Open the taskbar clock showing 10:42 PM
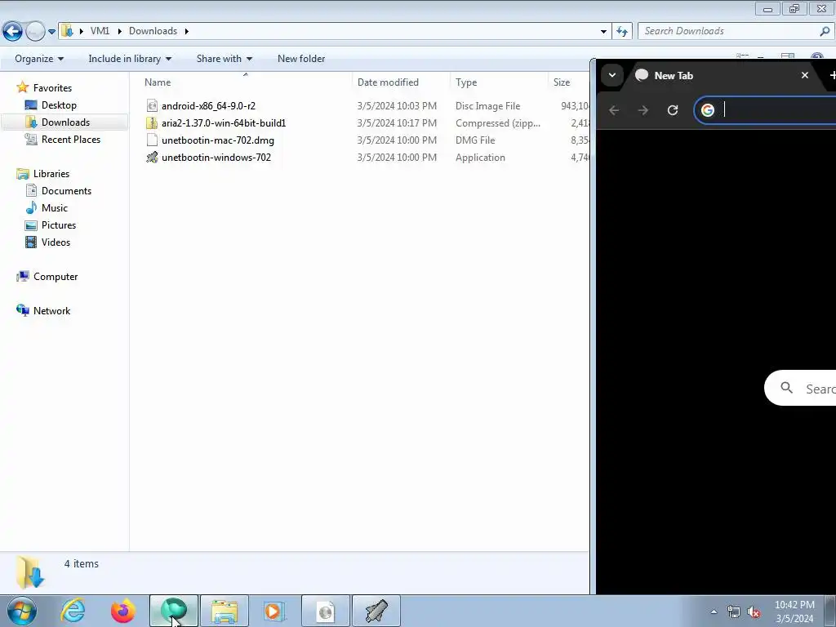 [794, 611]
